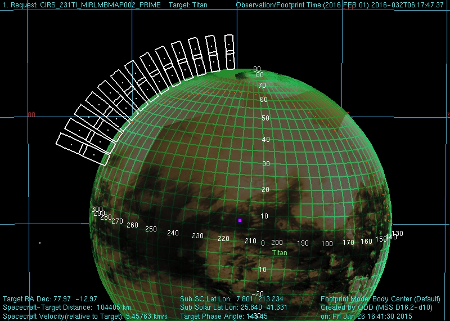Click the longitude label 160
450x321 pixels.
(366, 242)
